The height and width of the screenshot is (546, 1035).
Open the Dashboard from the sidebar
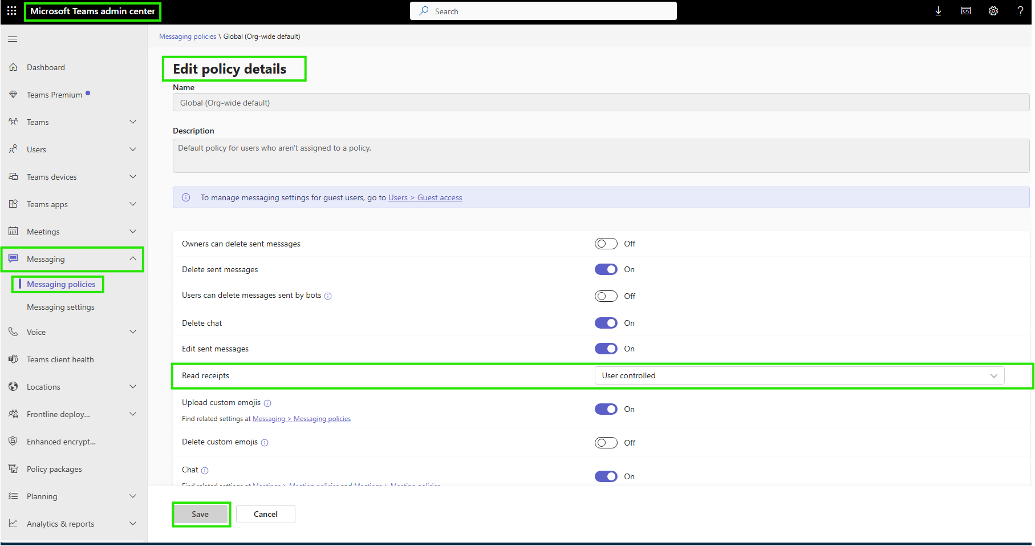(46, 67)
